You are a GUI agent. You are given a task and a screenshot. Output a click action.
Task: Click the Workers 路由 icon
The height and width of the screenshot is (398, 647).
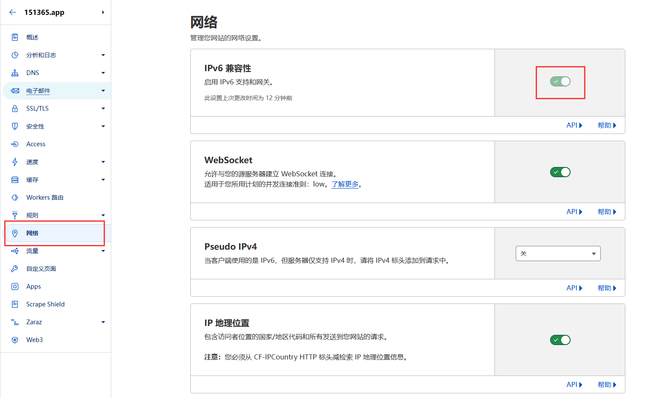(x=15, y=198)
